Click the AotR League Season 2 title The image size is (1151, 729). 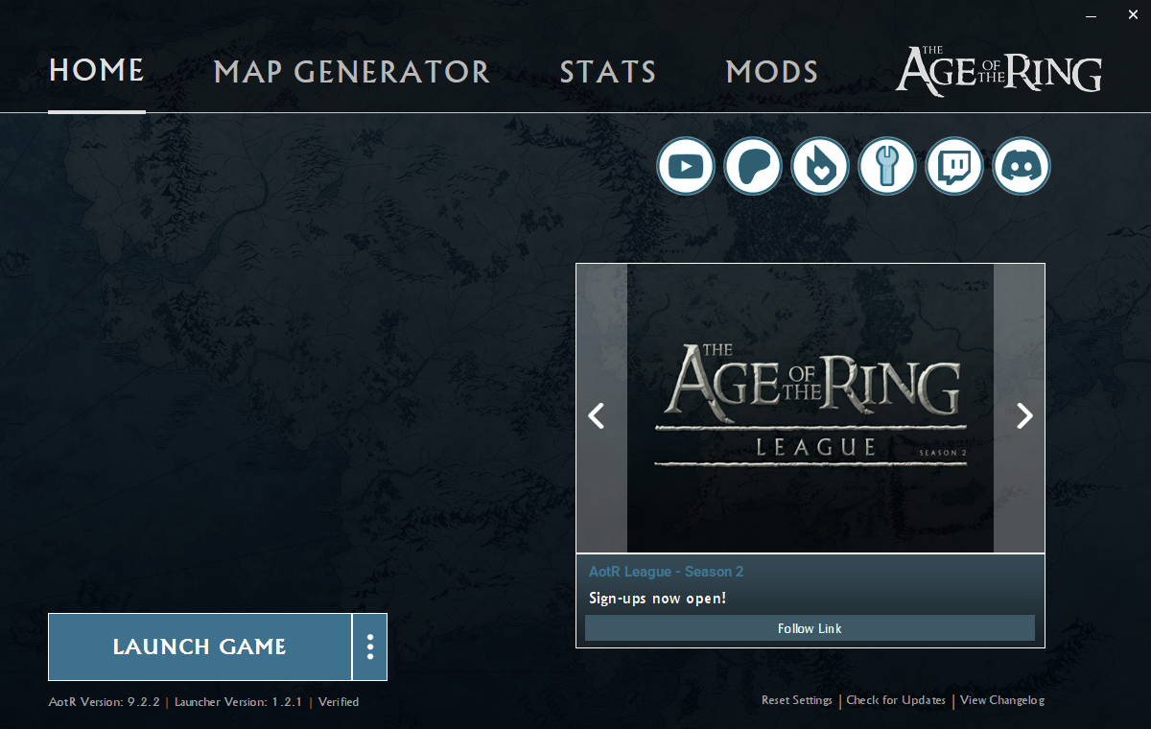[667, 572]
